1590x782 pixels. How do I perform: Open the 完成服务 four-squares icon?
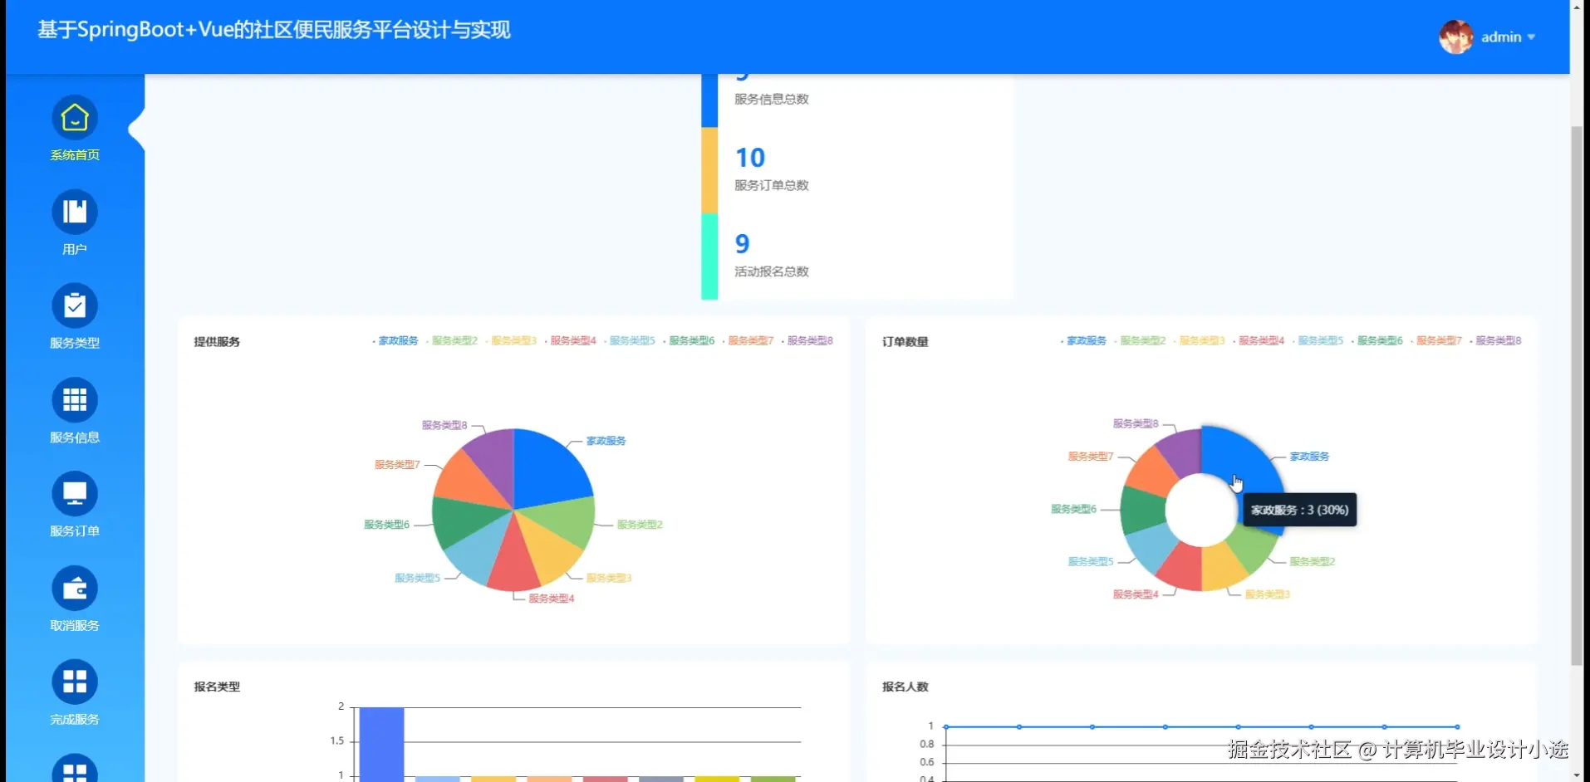coord(75,682)
